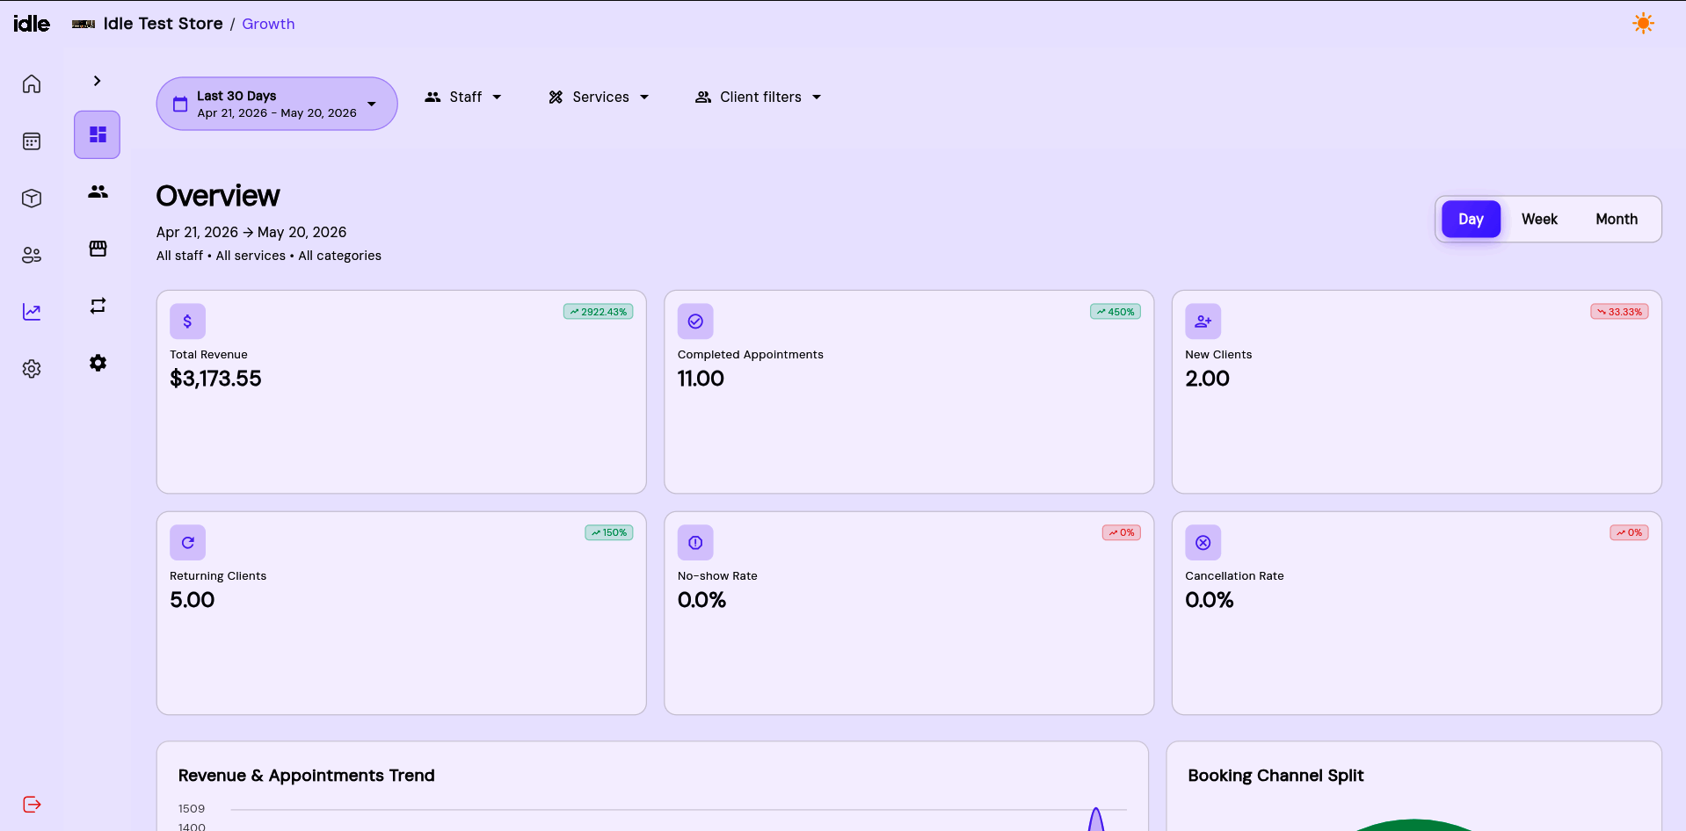Open the storefront icon in secondary sidebar
The width and height of the screenshot is (1686, 831).
coord(98,249)
